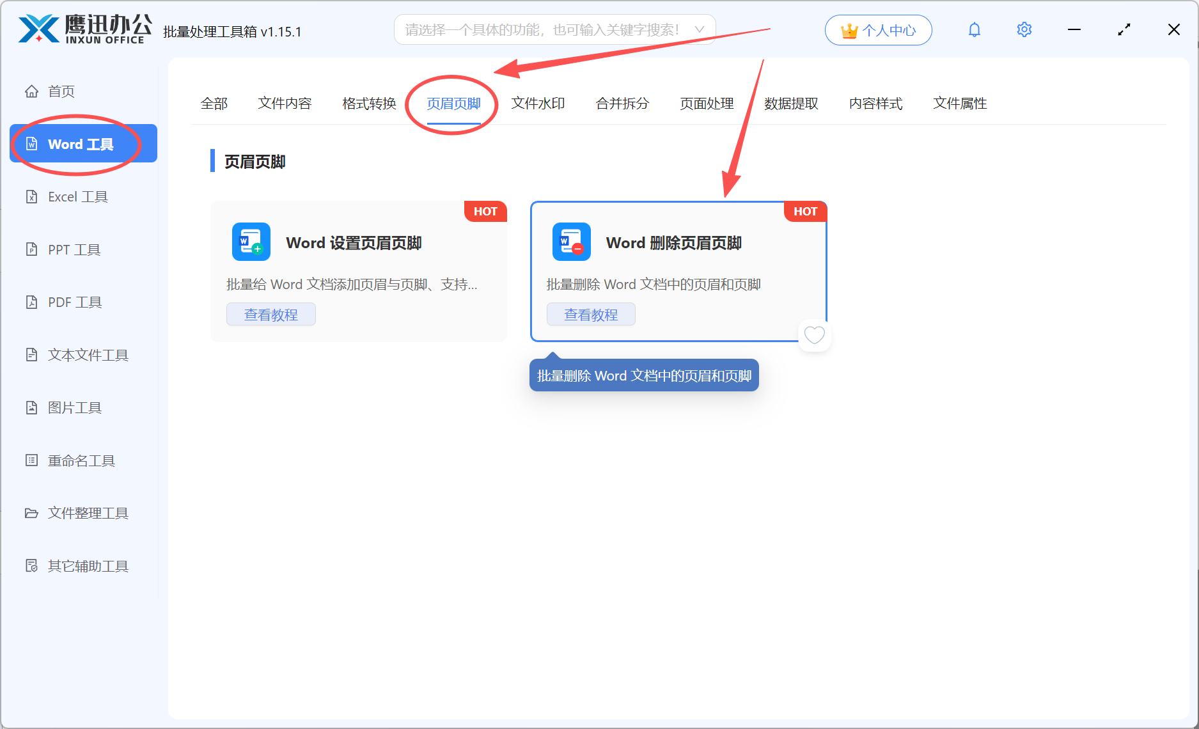Click the 重命名工具 list icon
Screen dimensions: 1199x729
(x=31, y=460)
